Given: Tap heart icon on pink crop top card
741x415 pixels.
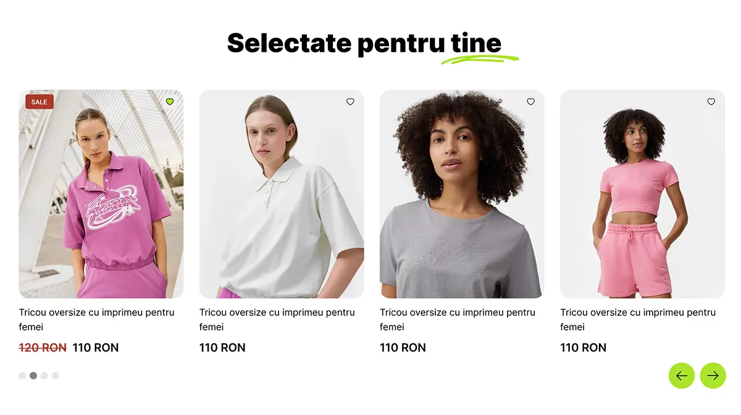Looking at the screenshot, I should point(711,102).
